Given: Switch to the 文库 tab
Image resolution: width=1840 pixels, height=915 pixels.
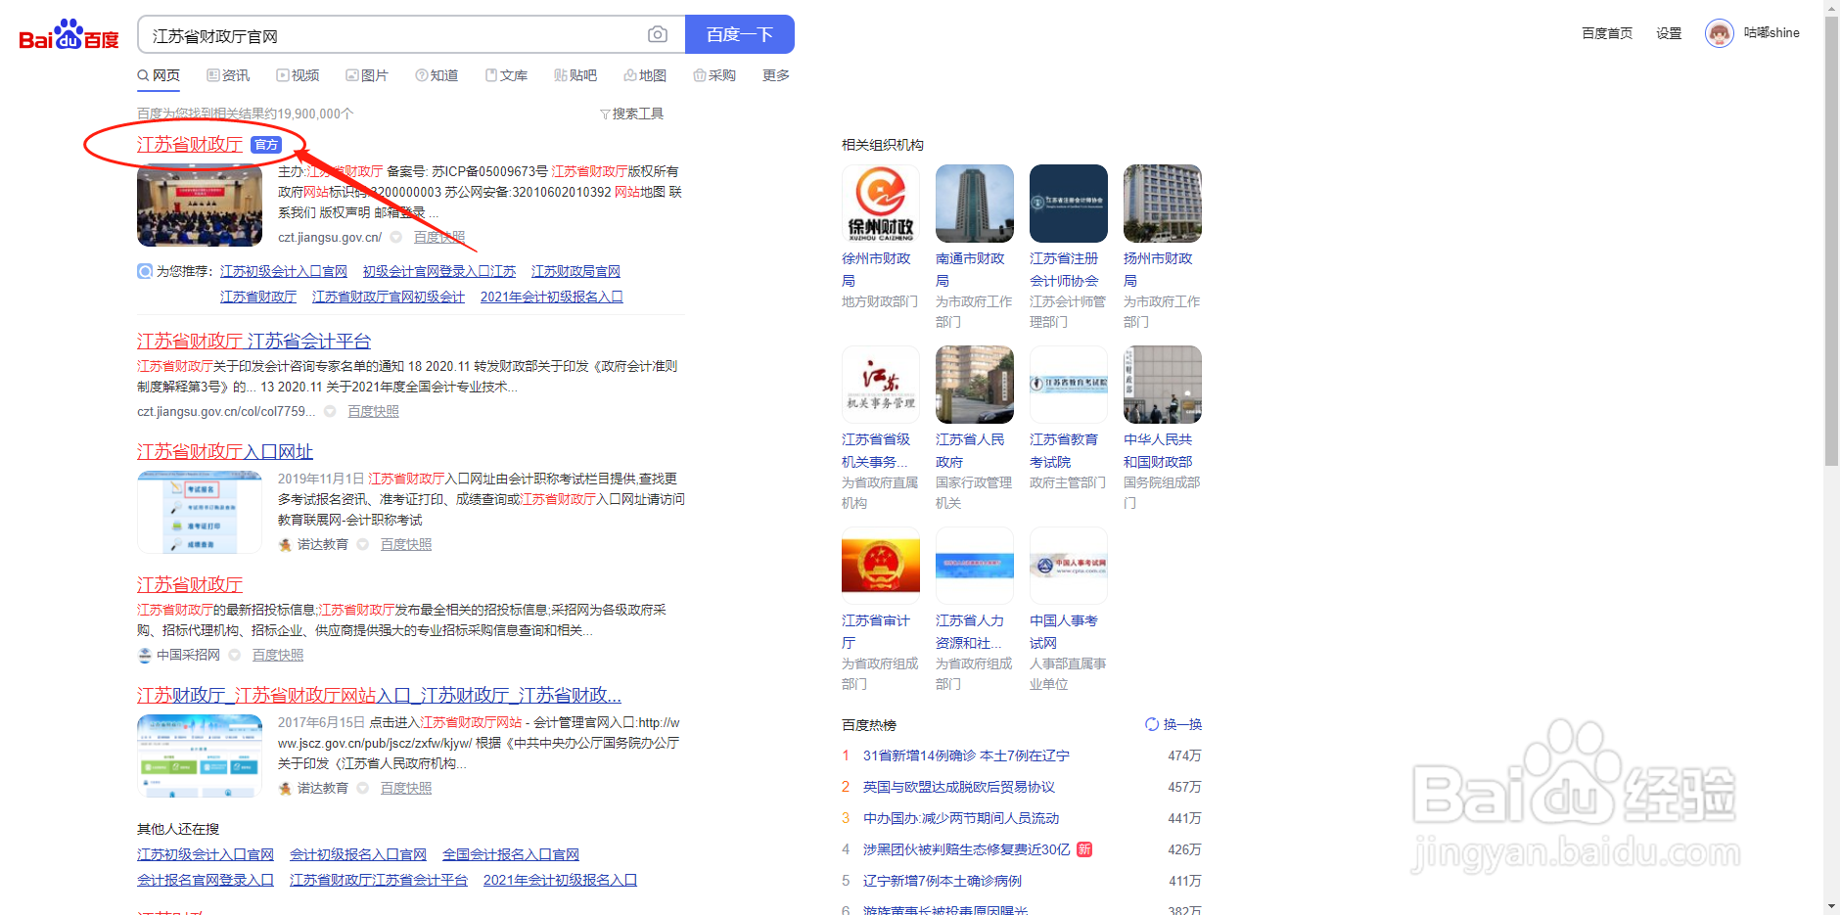Looking at the screenshot, I should click(506, 75).
